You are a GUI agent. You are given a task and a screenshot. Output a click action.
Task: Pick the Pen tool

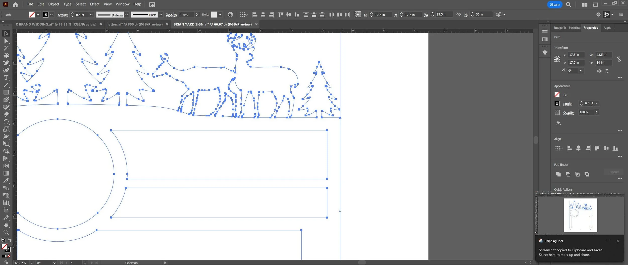(6, 63)
